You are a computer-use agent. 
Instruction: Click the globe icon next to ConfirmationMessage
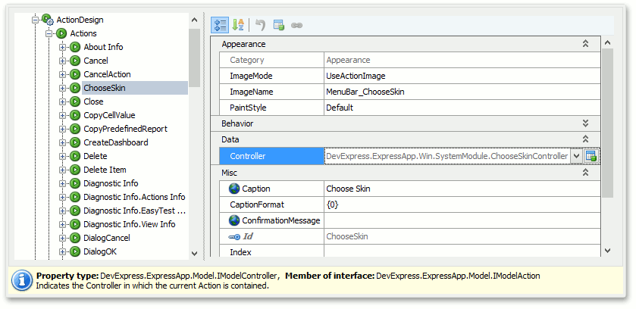pos(234,220)
